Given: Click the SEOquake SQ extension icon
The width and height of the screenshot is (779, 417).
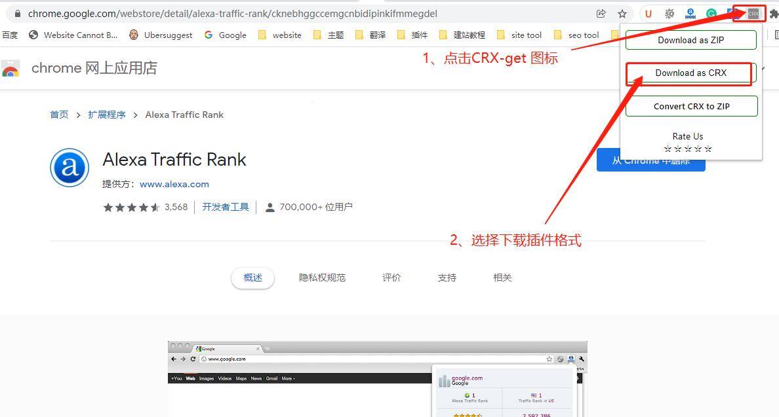Looking at the screenshot, I should [x=669, y=14].
